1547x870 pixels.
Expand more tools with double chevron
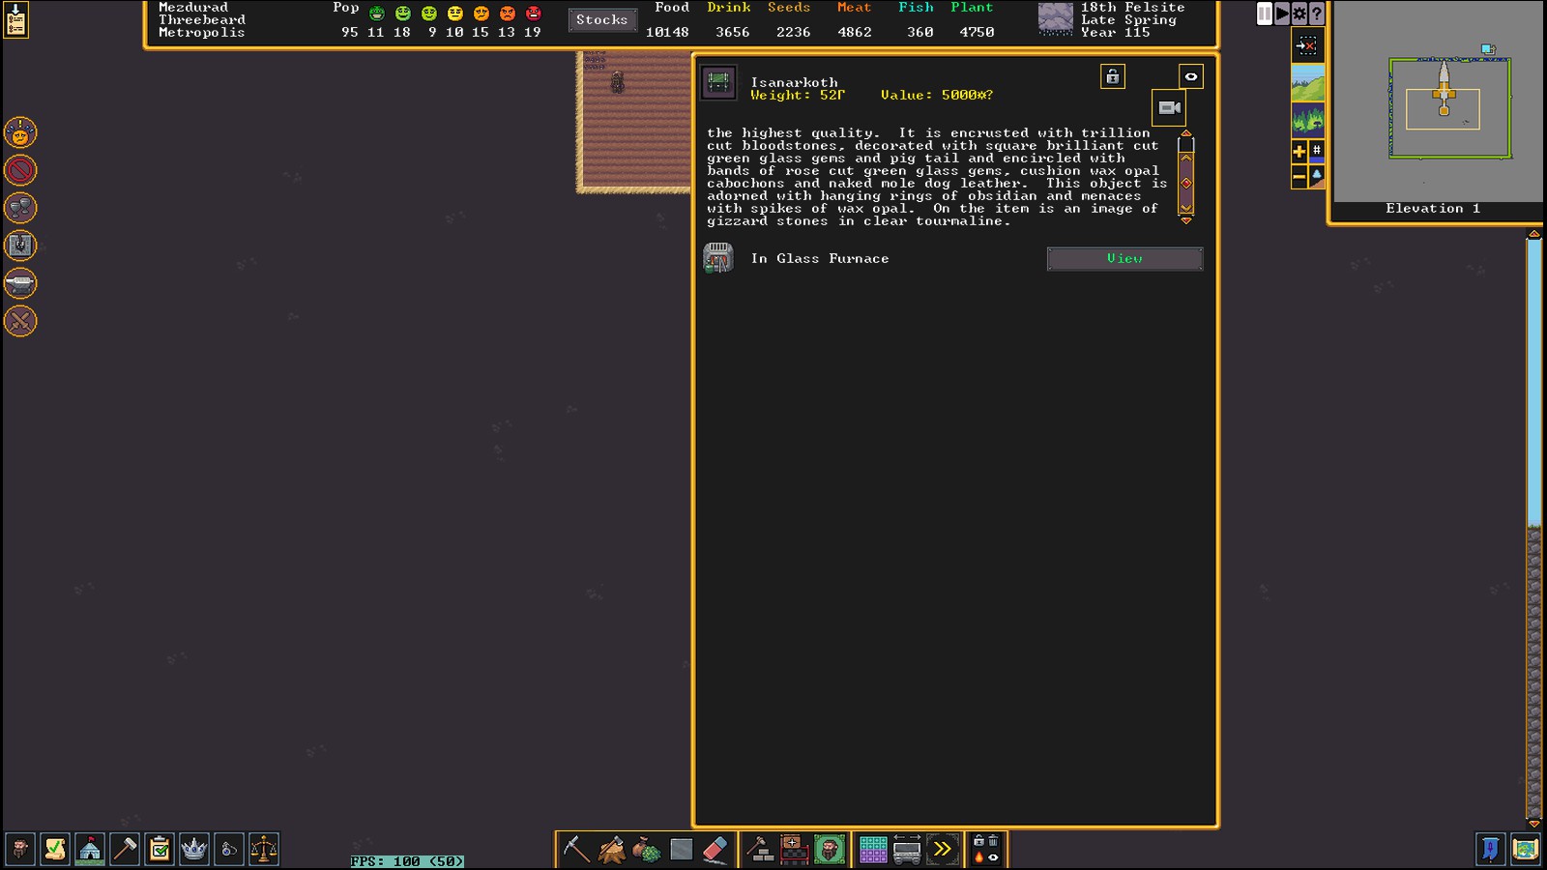(942, 850)
